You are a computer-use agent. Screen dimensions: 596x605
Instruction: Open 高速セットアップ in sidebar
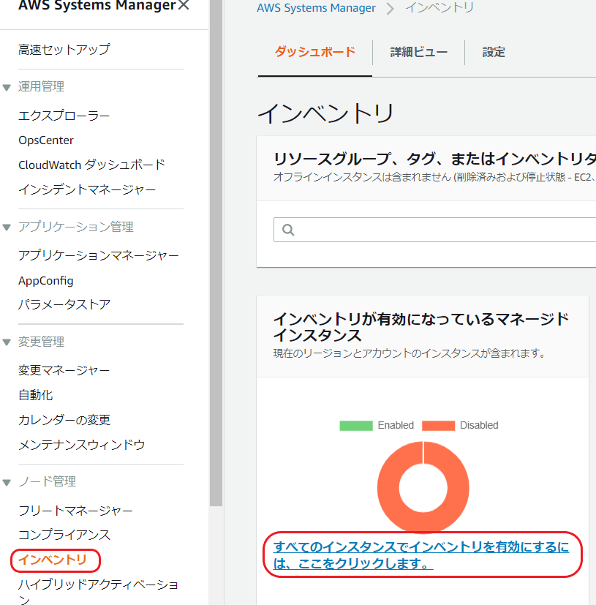64,50
